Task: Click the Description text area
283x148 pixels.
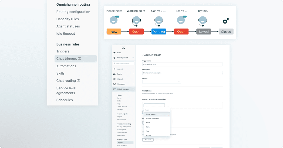Action: tap(182, 73)
